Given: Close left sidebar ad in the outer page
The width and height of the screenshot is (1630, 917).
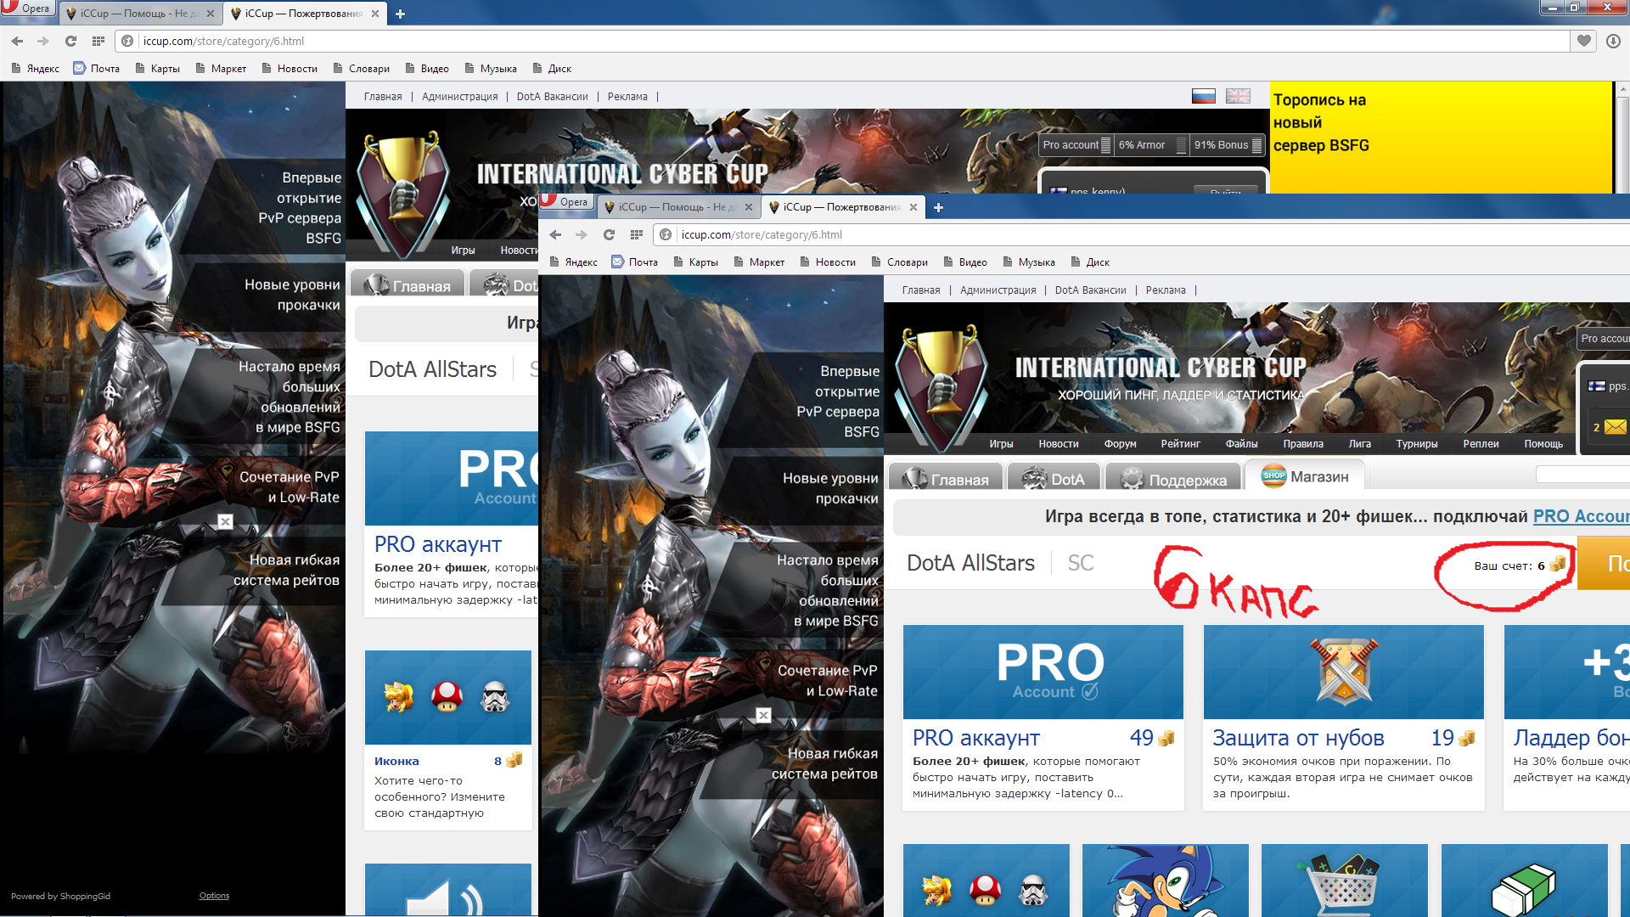Looking at the screenshot, I should click(225, 521).
